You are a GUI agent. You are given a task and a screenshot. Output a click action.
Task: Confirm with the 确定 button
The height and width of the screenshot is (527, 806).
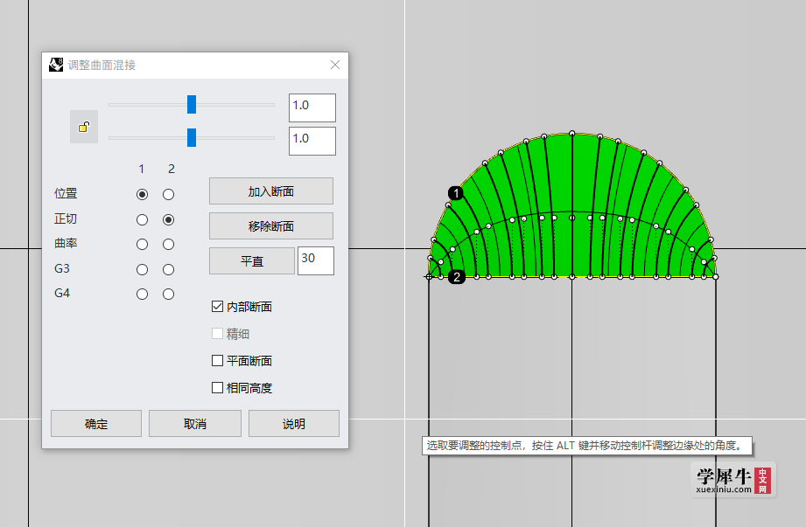(96, 423)
